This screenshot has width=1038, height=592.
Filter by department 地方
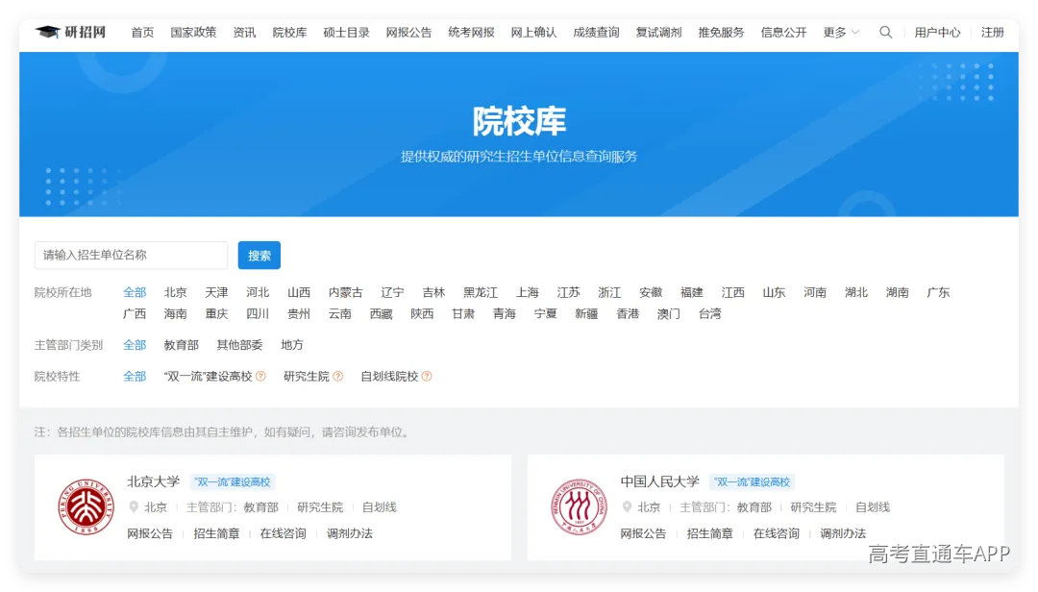[292, 344]
